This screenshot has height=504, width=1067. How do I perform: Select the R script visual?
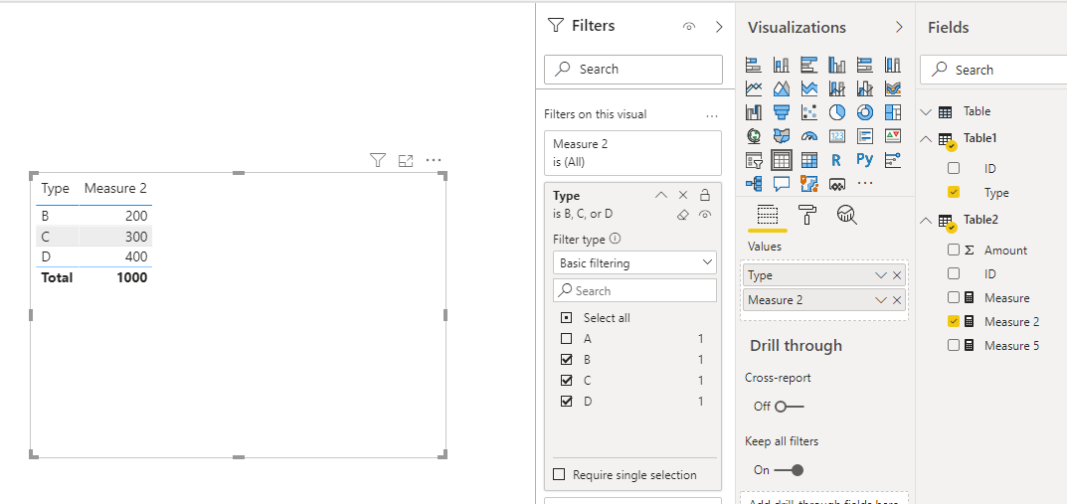click(x=837, y=160)
